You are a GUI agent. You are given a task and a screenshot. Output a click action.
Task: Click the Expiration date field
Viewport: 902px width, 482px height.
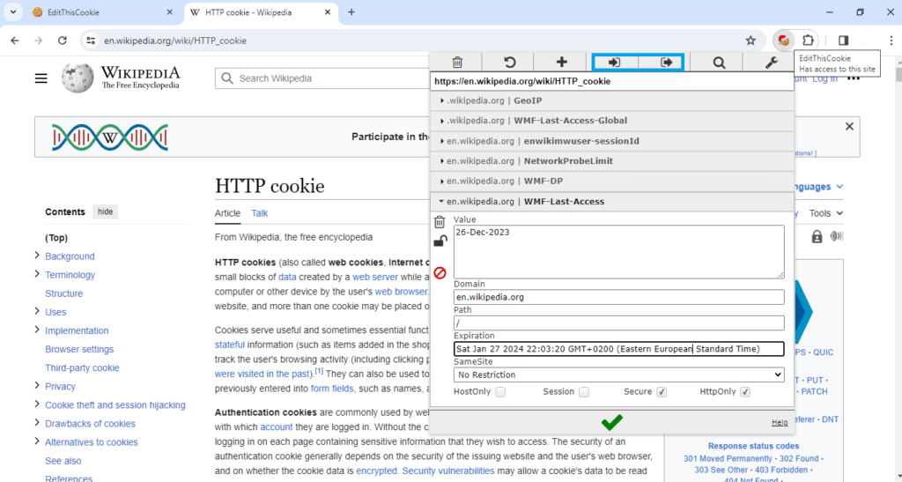(619, 349)
